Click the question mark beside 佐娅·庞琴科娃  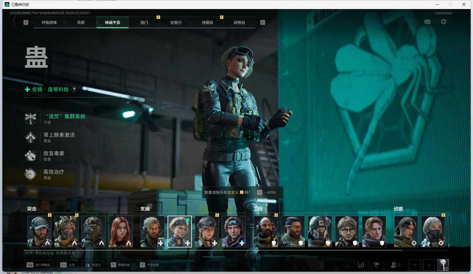(x=74, y=90)
